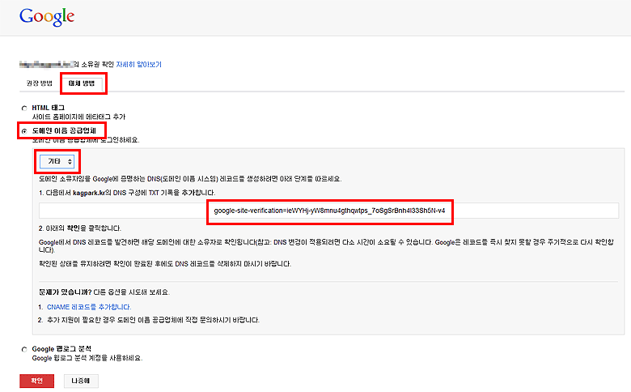Click text '추가 지원이 필요한 경우 도메인 이름 공급업체에'
Image resolution: width=631 pixels, height=392 pixels.
coord(115,320)
